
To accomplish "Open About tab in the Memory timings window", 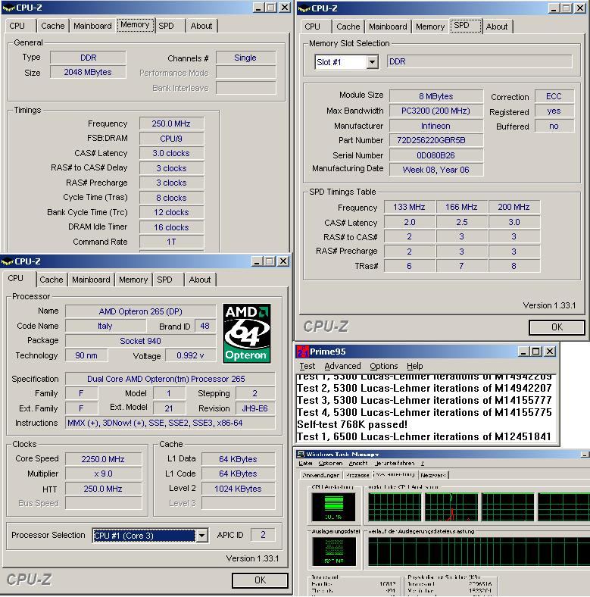I will pyautogui.click(x=201, y=26).
